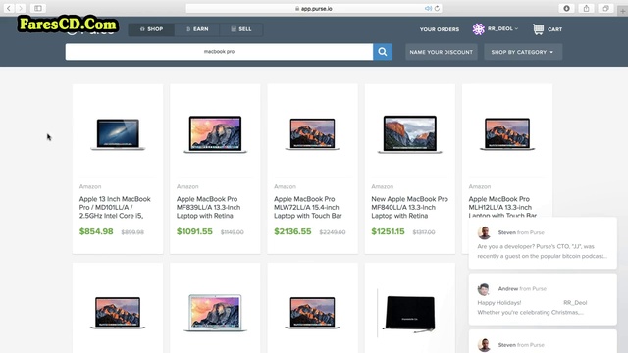The image size is (628, 353).
Task: Click title Apple MacBook Pro MLH12LL/A 13.3-inch
Action: pos(502,207)
